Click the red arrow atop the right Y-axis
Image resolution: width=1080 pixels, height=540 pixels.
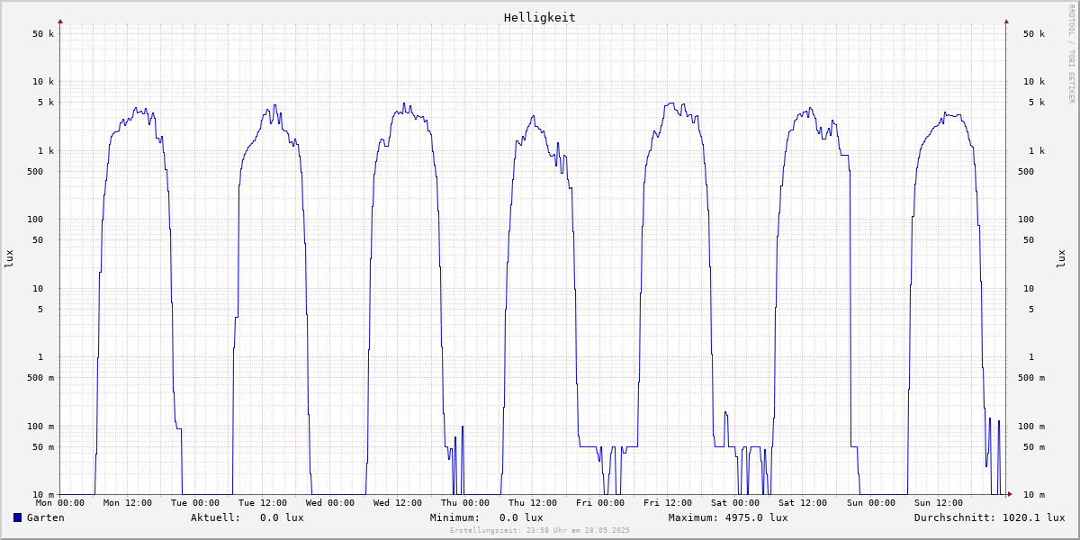point(1006,21)
